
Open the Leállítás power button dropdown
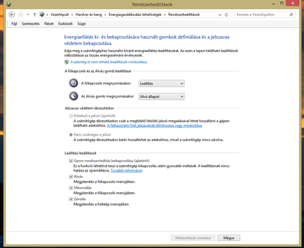click(x=161, y=84)
